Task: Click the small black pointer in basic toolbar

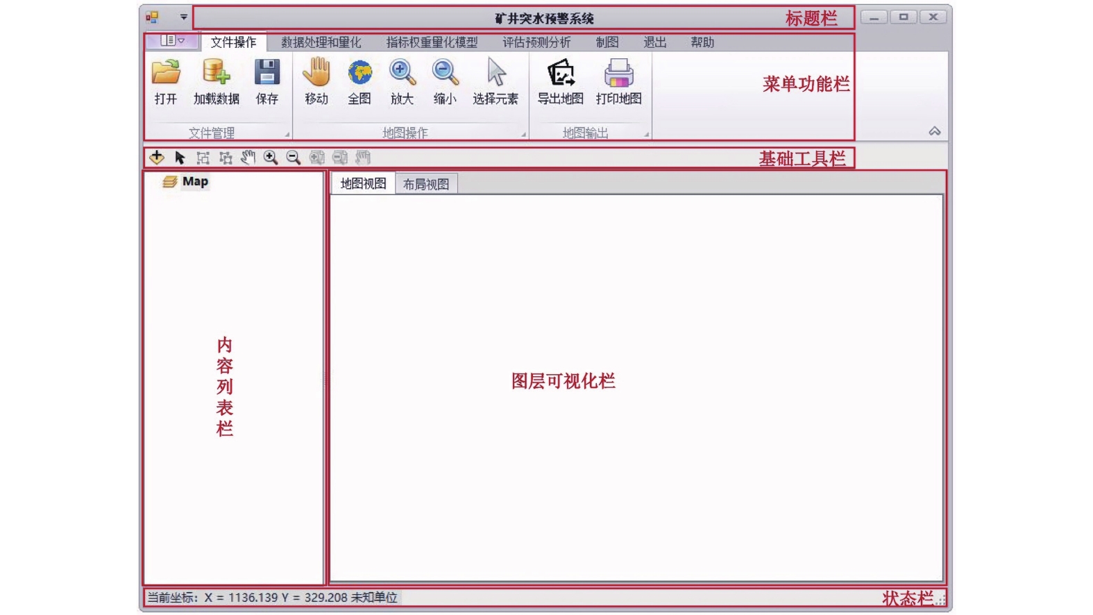Action: coord(180,158)
